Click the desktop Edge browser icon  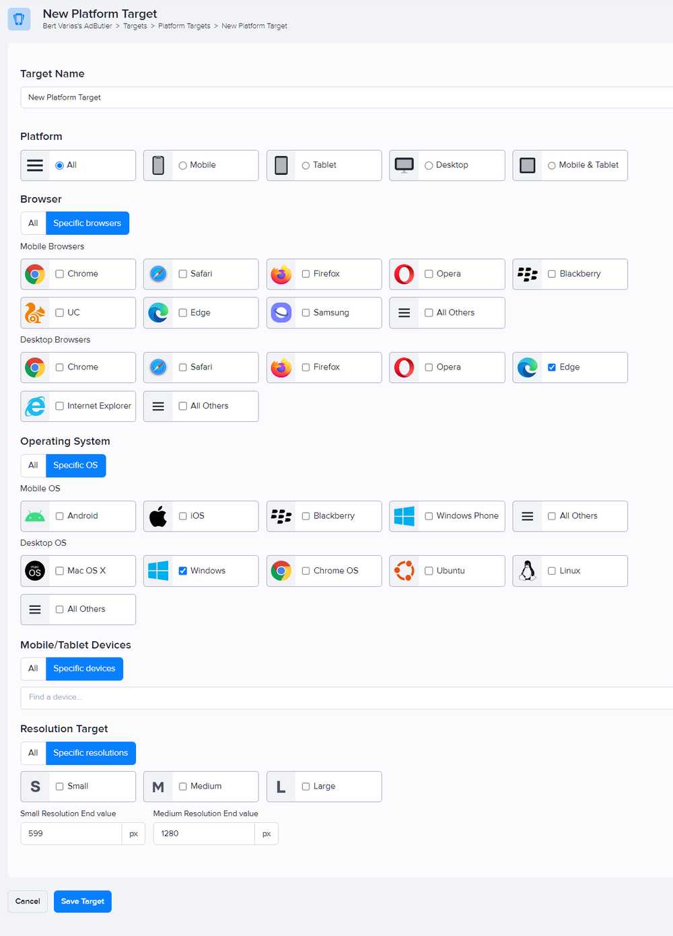pos(528,367)
